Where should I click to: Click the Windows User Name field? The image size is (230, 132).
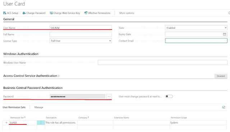[x=162, y=62]
